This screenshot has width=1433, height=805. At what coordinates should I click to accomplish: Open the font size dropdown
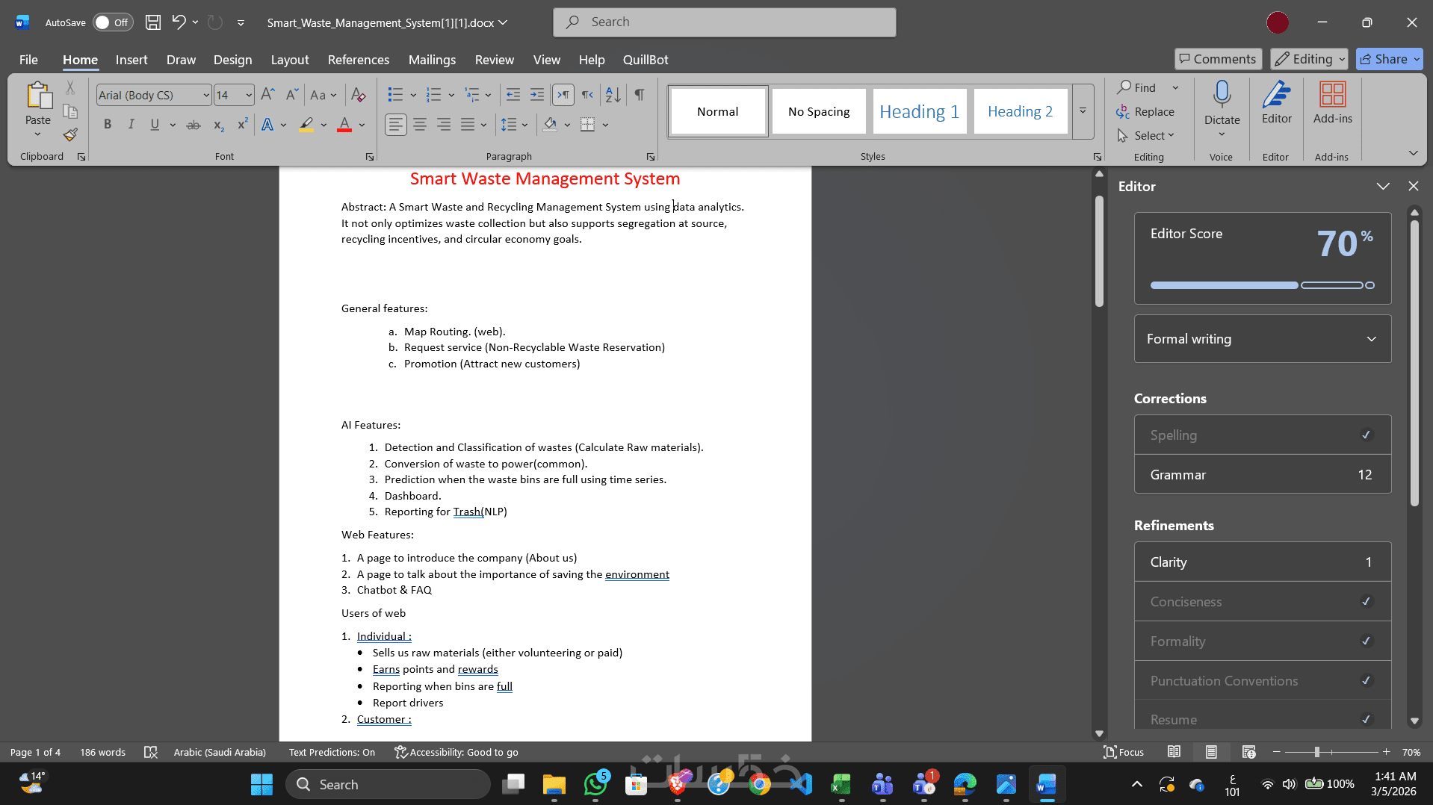[x=249, y=96]
